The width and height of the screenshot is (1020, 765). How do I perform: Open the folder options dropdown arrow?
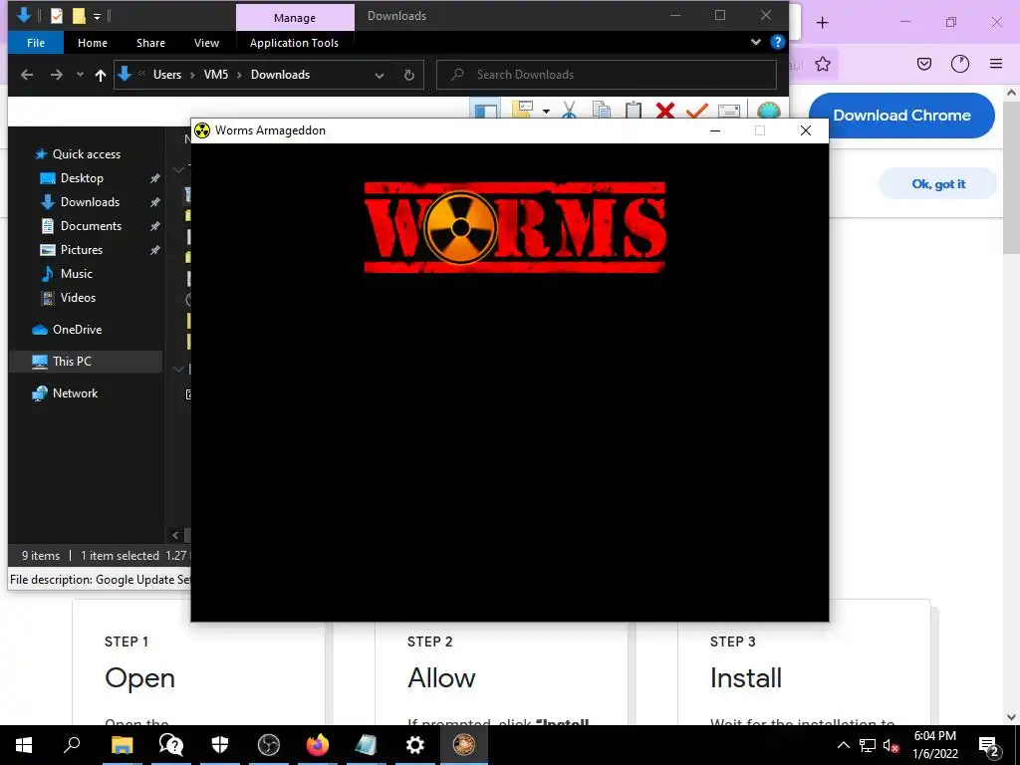click(547, 112)
